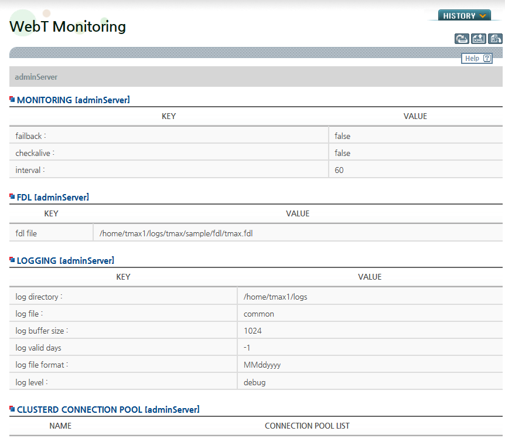Click the bullet icon beside LOGGING heading

click(12, 260)
